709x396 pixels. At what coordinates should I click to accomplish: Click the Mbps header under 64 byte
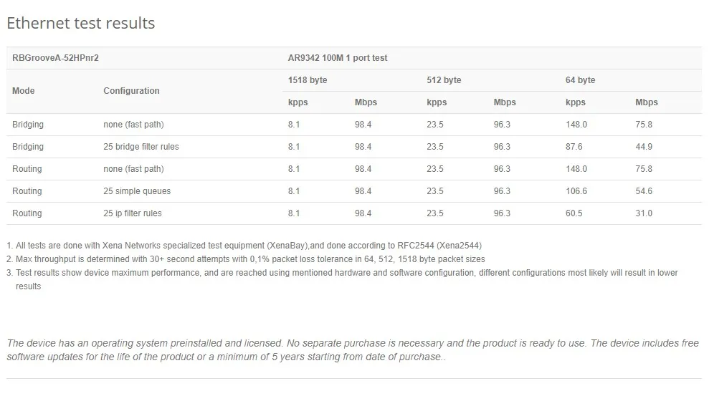646,102
